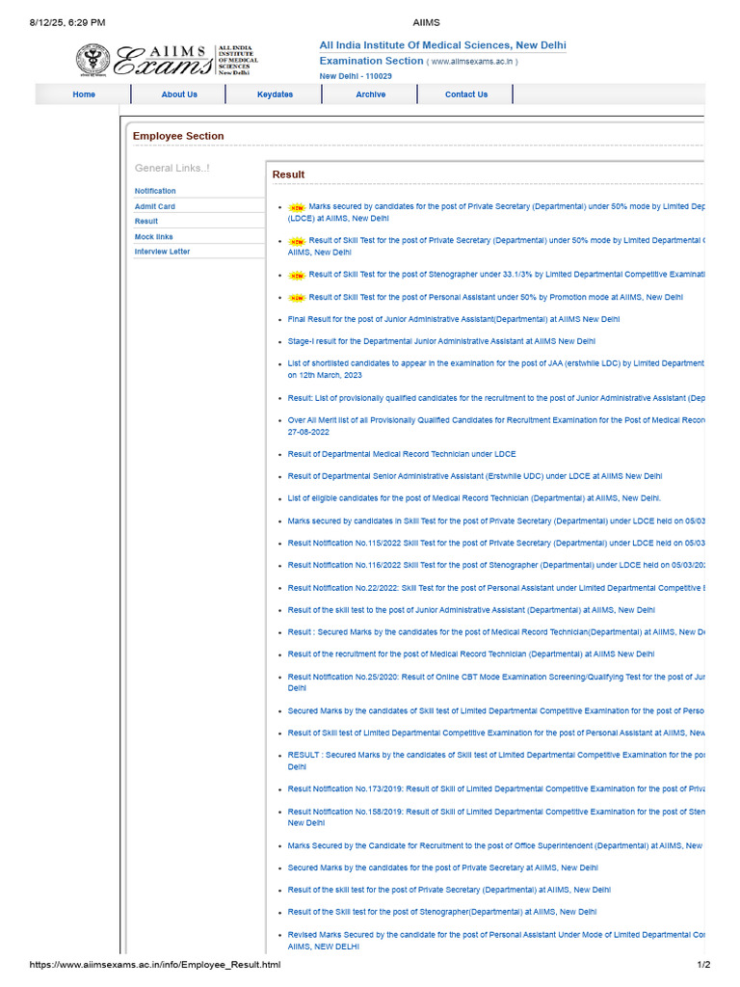Click the page URL in footer
This screenshot has height=987, width=740.
(x=155, y=965)
